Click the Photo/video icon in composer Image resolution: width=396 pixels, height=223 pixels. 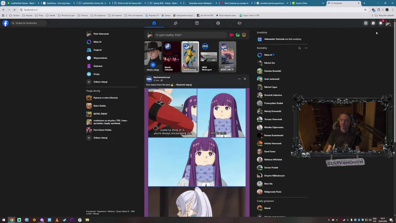click(238, 35)
